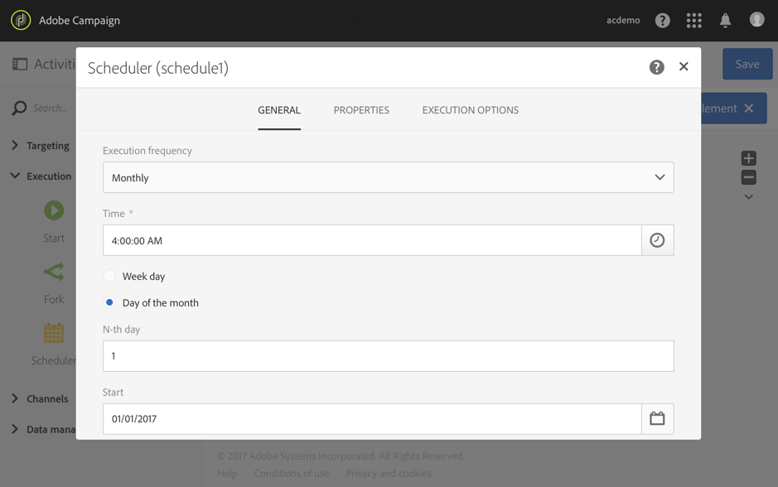Open the Conditions of use link
The image size is (778, 487).
[x=292, y=474]
